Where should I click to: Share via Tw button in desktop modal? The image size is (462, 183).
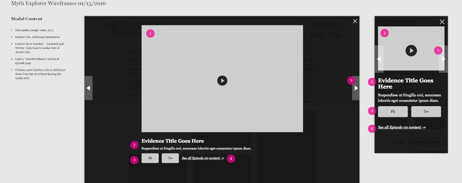click(170, 158)
